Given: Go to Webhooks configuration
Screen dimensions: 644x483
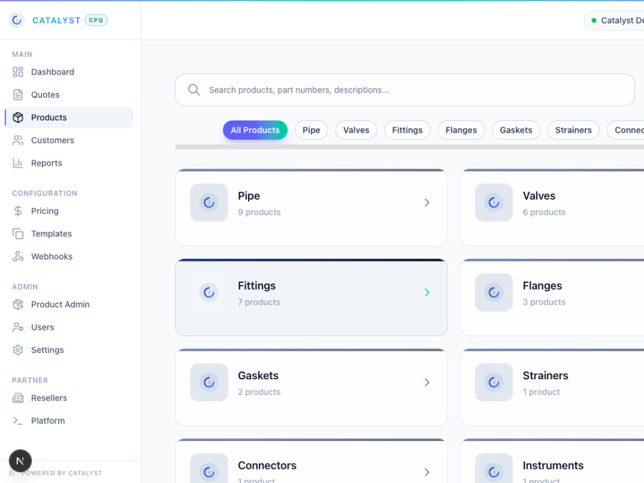Looking at the screenshot, I should 69,256.
